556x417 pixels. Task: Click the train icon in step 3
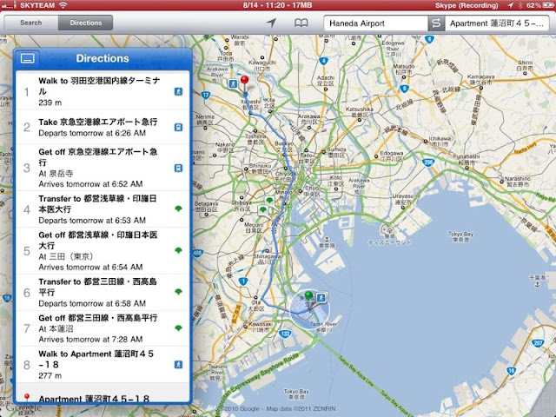click(x=178, y=168)
